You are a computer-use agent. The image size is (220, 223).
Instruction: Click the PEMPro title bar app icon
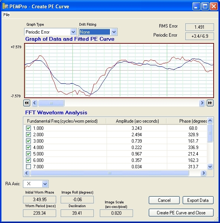(x=5, y=6)
